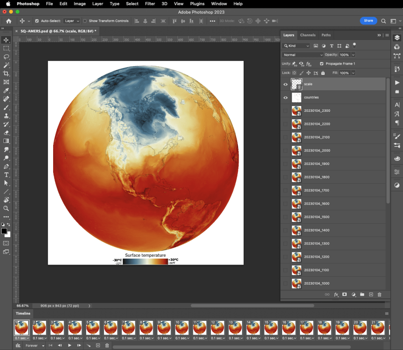Click the Play animation button in Timeline
Screen dimensions: 403x350
[70, 346]
